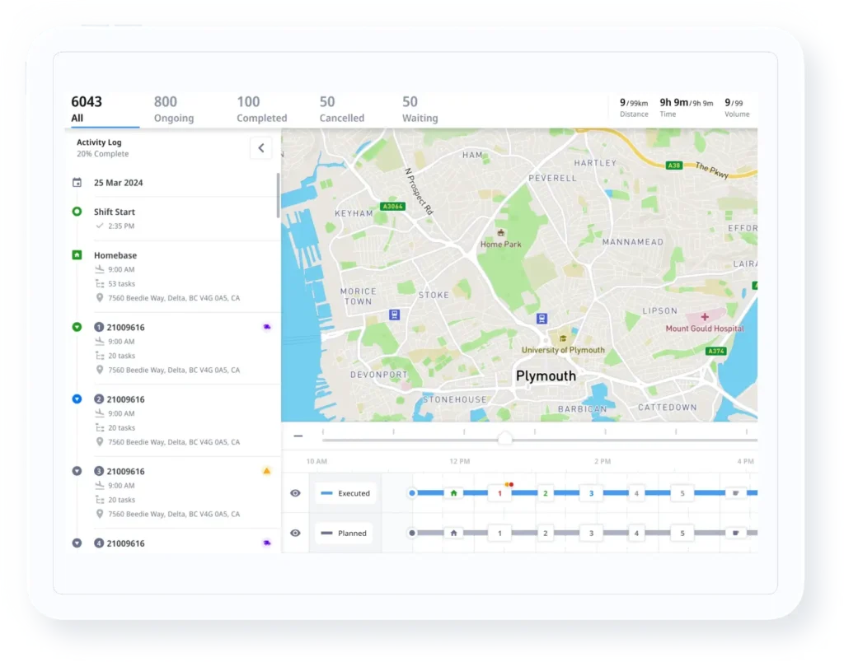Toggle visibility of the Planned route

[296, 533]
